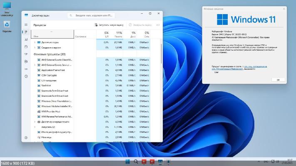Image resolution: width=296 pixels, height=166 pixels.
Task: Open Task Manager hamburger navigation menu
Action: pos(26,24)
